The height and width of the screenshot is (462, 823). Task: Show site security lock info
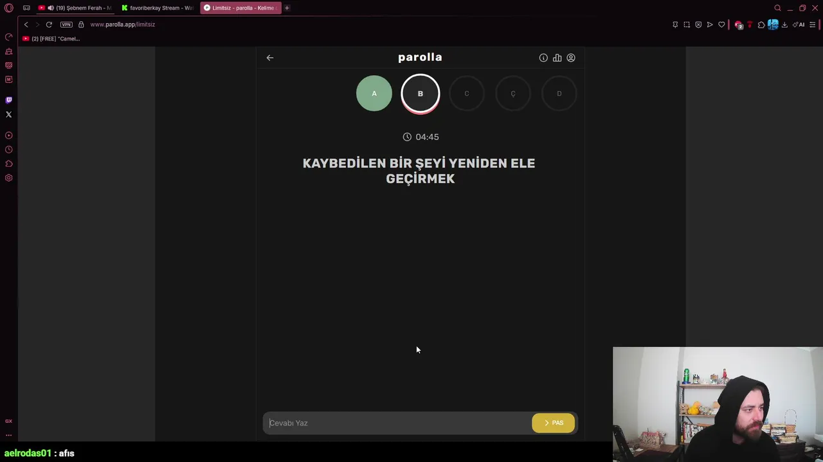point(81,24)
